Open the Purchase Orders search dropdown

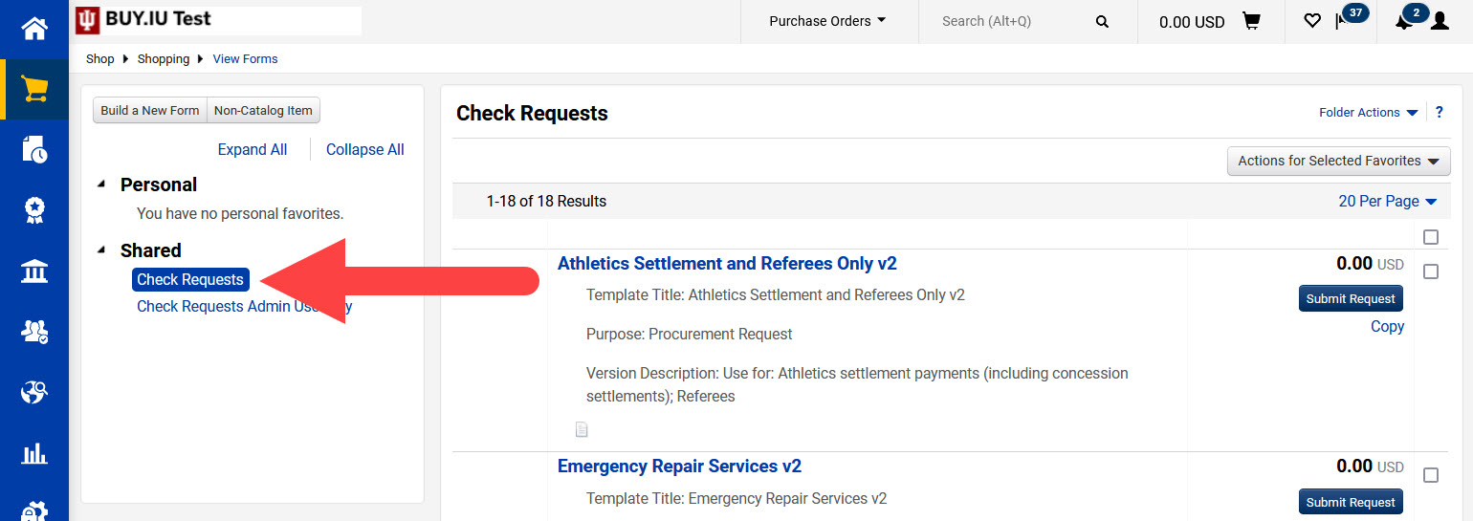[827, 21]
